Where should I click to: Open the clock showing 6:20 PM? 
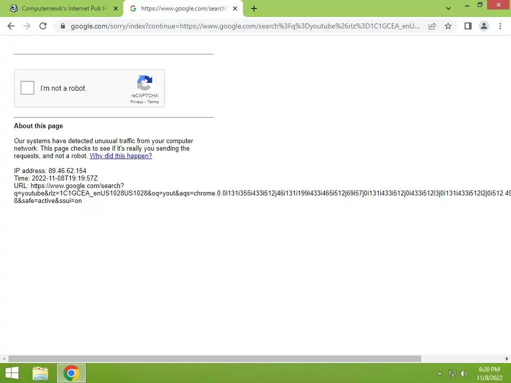click(489, 374)
